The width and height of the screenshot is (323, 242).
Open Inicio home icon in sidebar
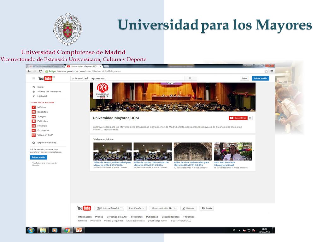point(33,87)
